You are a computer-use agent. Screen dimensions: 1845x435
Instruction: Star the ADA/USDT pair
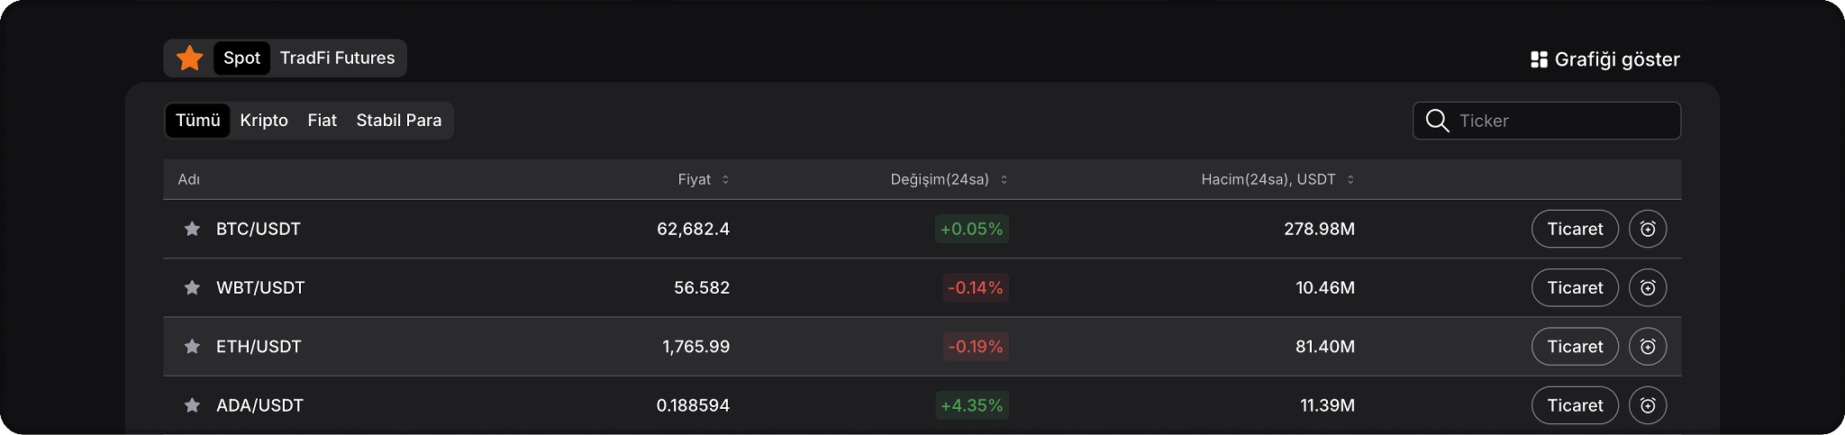(192, 405)
